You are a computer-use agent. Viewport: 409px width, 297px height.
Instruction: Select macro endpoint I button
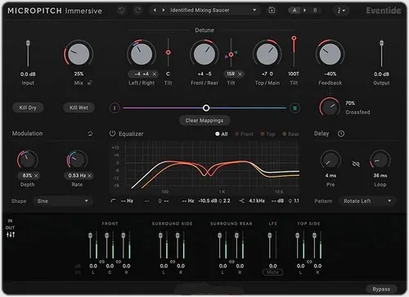pyautogui.click(x=115, y=108)
